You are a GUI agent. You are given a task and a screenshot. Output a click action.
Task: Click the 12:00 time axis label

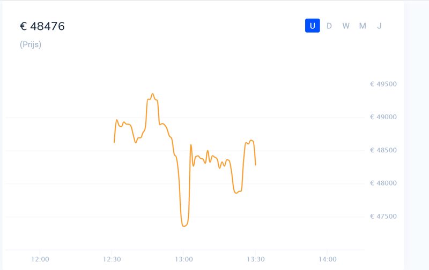tap(40, 259)
